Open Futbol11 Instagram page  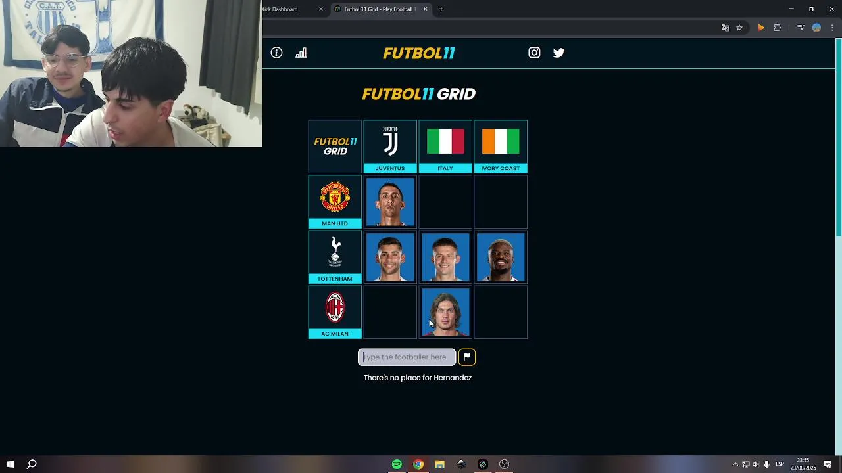(x=534, y=53)
